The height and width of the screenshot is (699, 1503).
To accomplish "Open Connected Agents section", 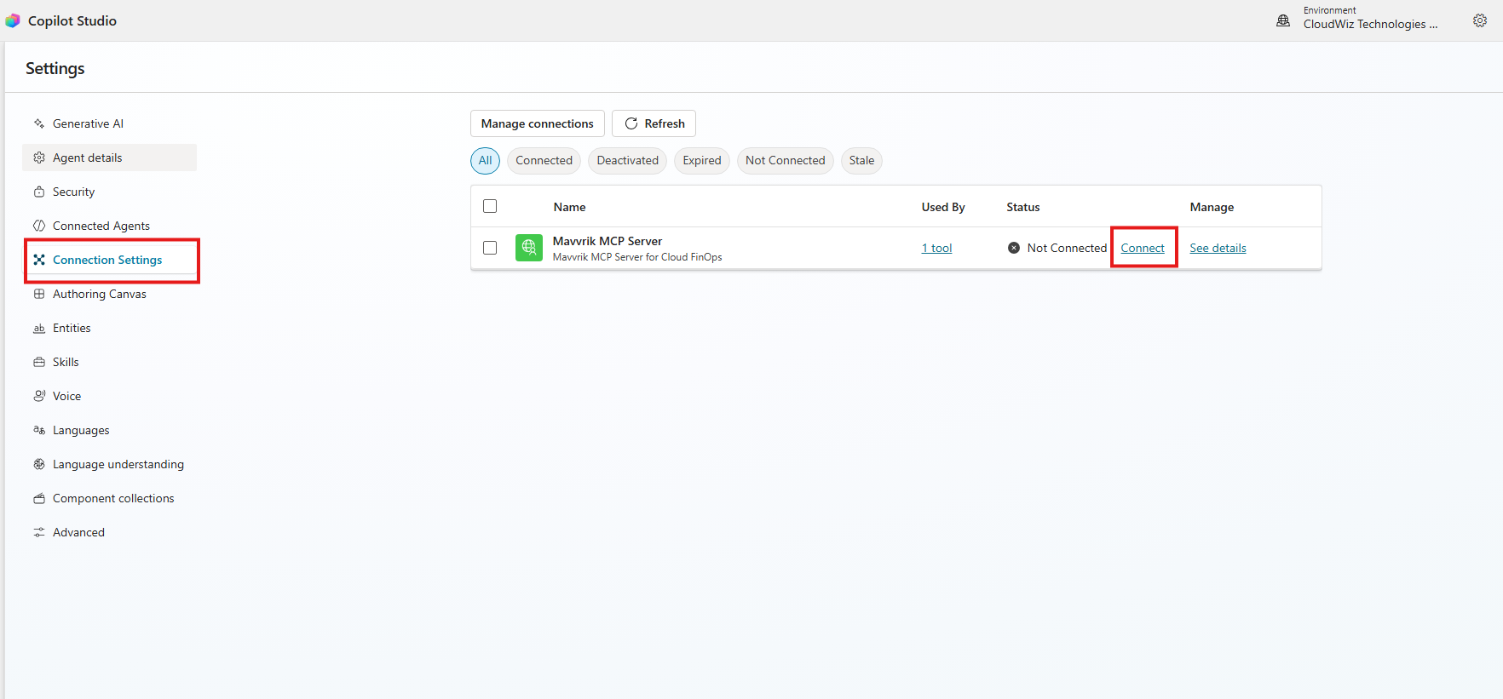I will [x=109, y=226].
